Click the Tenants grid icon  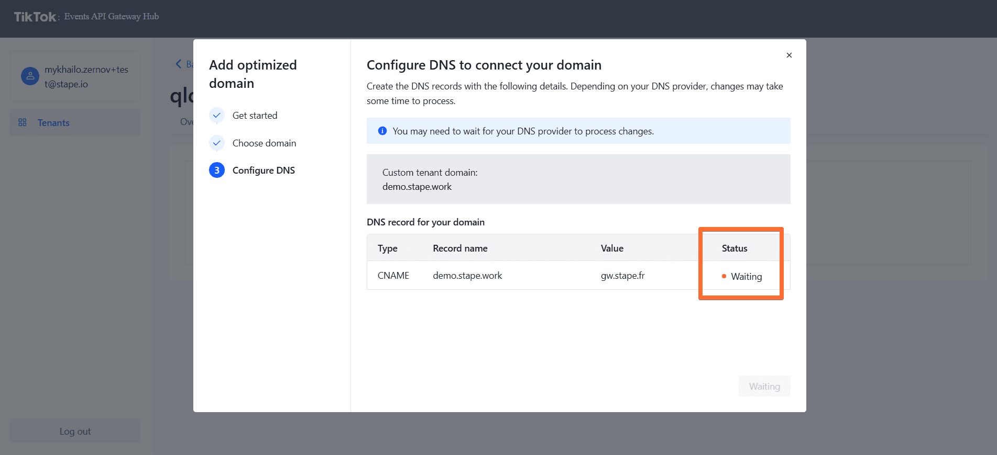pyautogui.click(x=23, y=122)
